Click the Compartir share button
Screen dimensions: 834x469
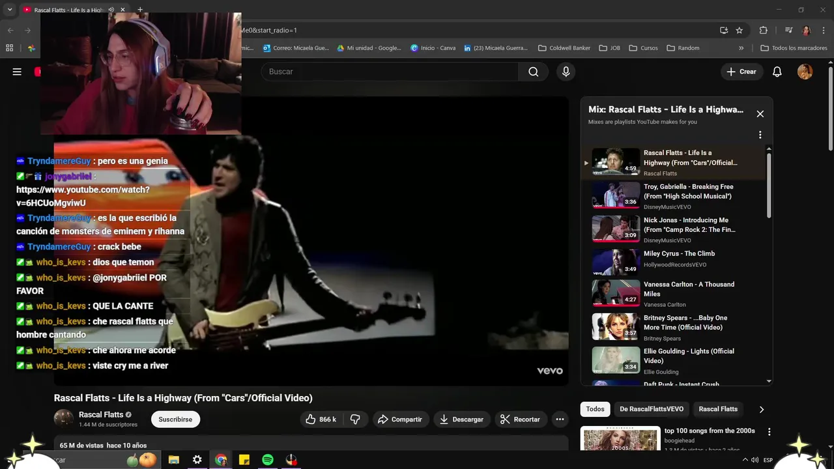pos(400,419)
